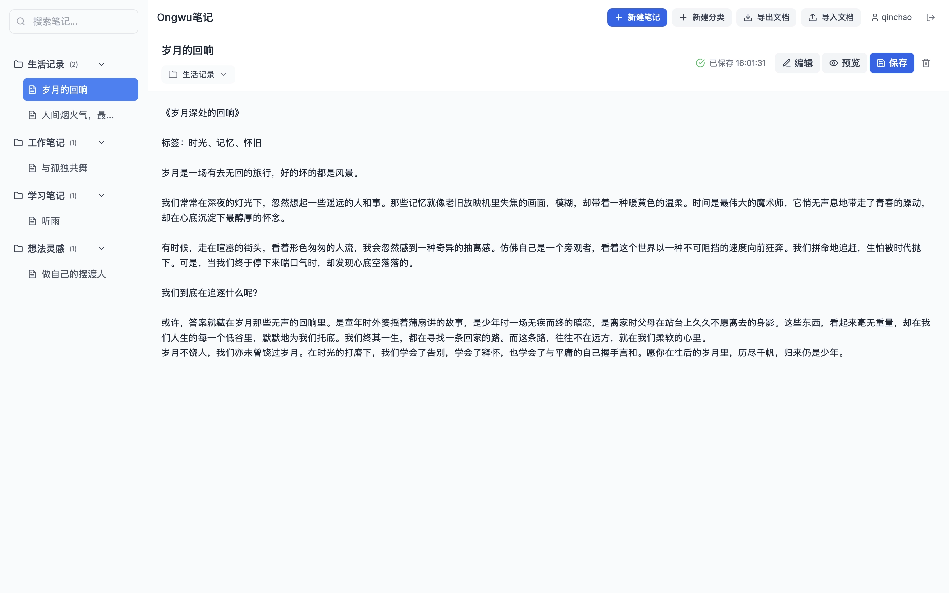Switch to 编辑 edit mode
Image resolution: width=949 pixels, height=593 pixels.
[x=797, y=63]
